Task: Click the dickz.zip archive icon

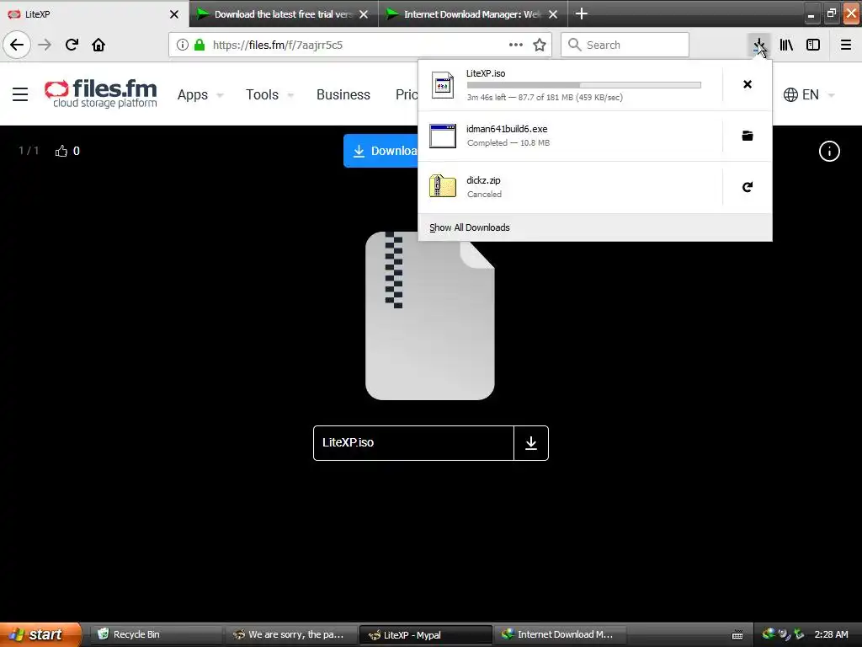Action: tap(443, 186)
